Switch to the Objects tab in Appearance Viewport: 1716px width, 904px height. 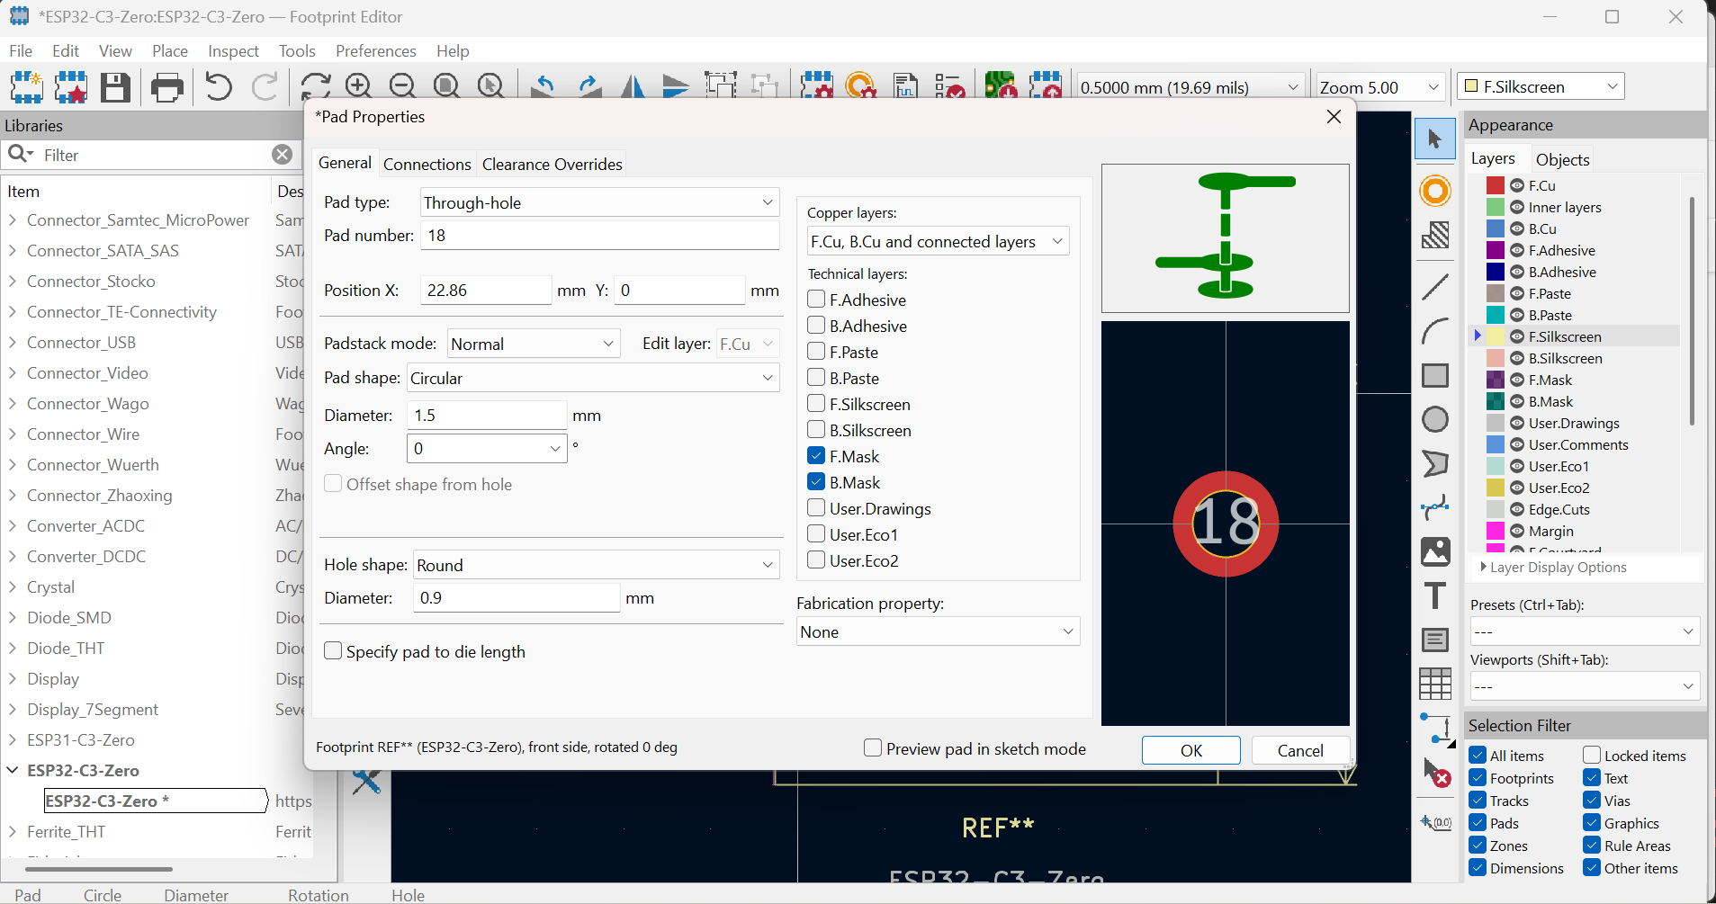[1563, 160]
